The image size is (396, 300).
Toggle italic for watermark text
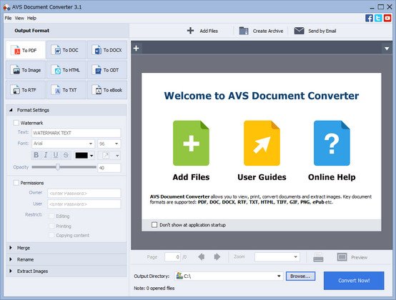[x=46, y=155]
